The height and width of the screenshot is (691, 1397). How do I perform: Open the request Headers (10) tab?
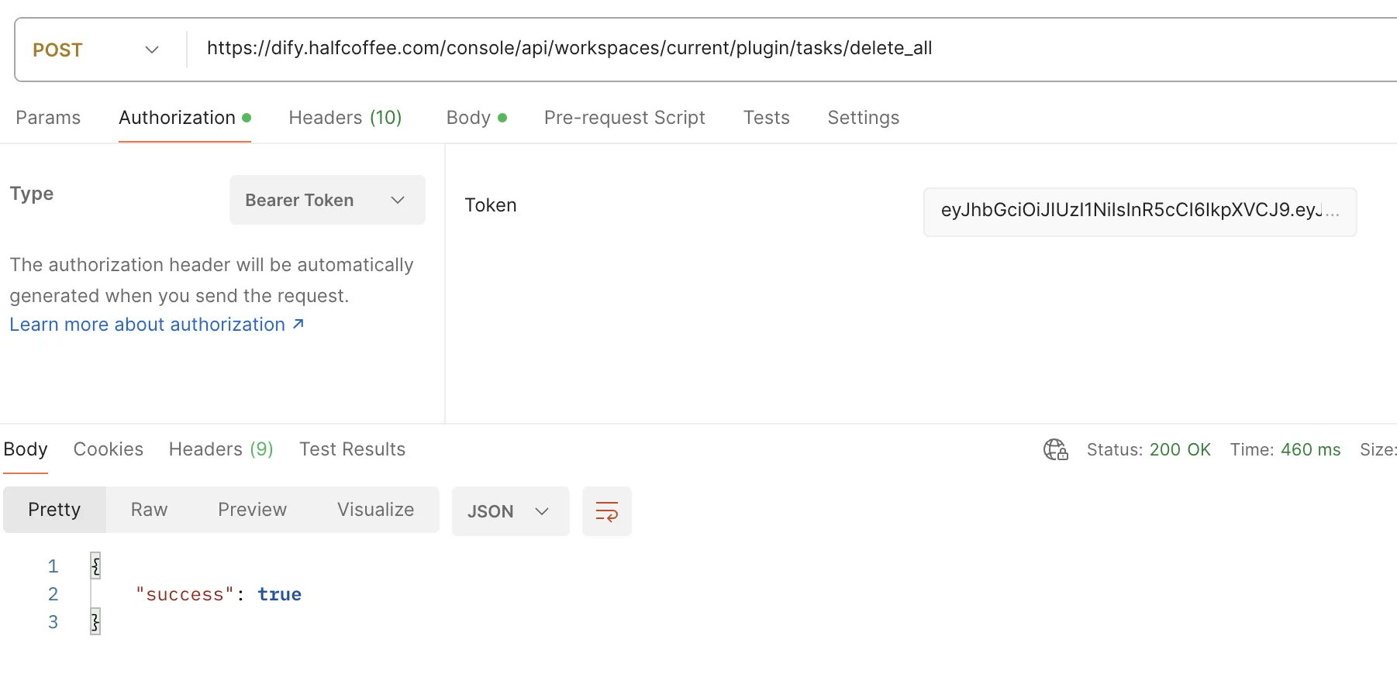click(345, 118)
